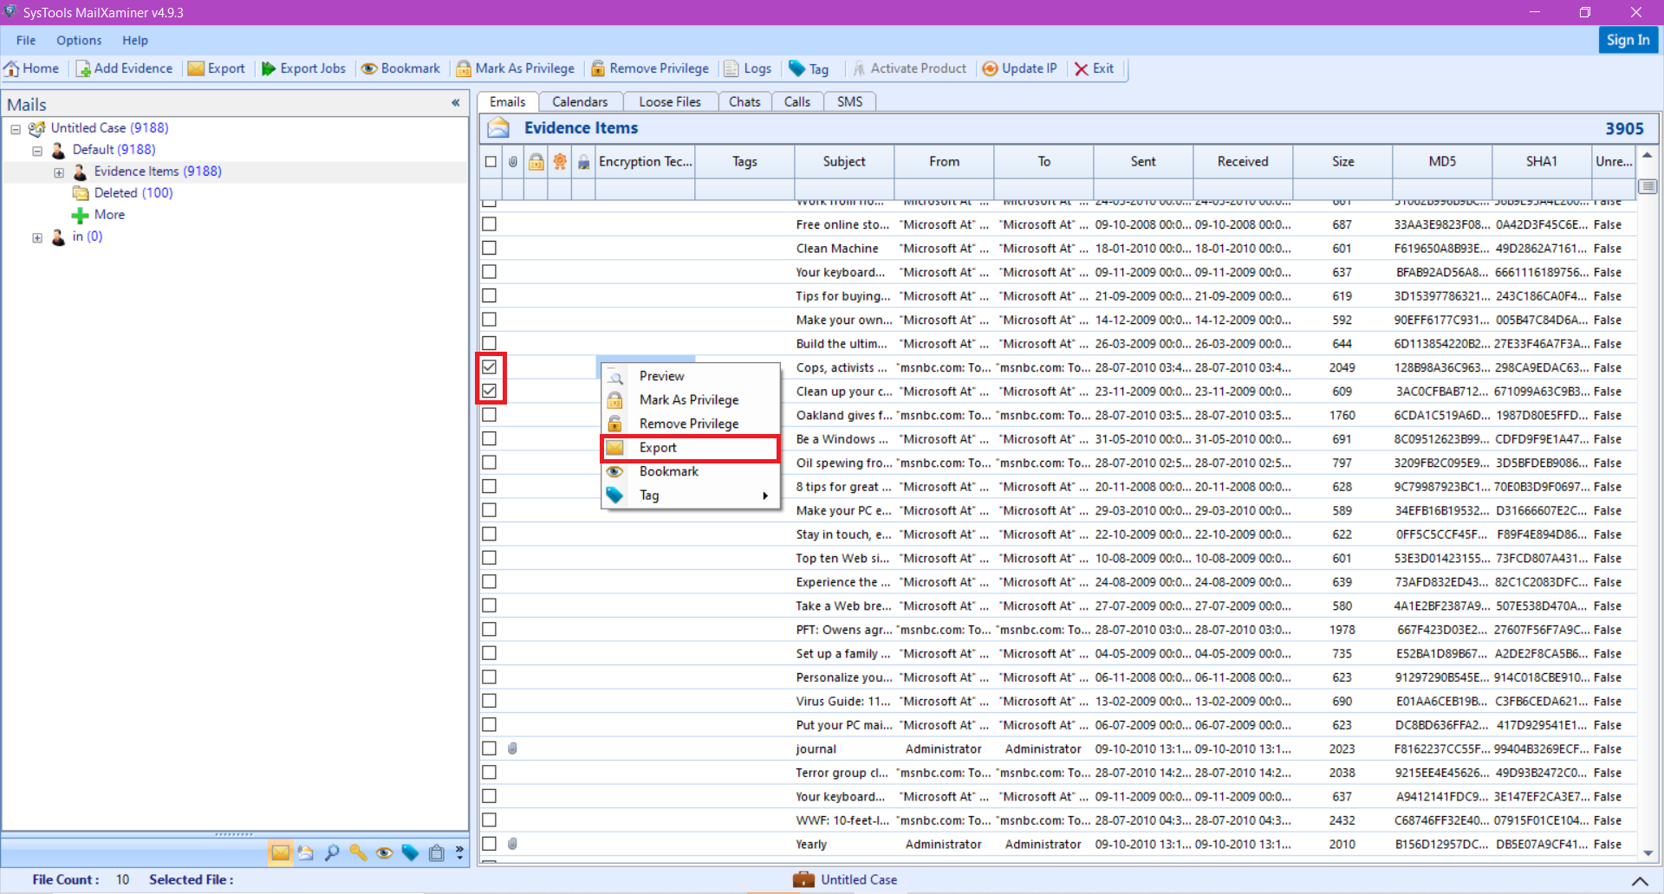Screen dimensions: 1664x894
Task: Open the Tag submenu in the context menu
Action: coord(648,495)
